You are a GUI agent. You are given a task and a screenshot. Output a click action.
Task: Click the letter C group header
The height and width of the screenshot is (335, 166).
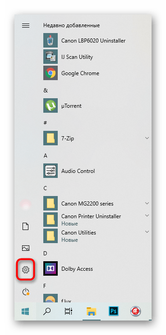coord(45,188)
